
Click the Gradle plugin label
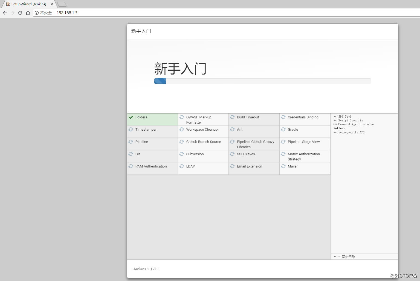pyautogui.click(x=293, y=130)
